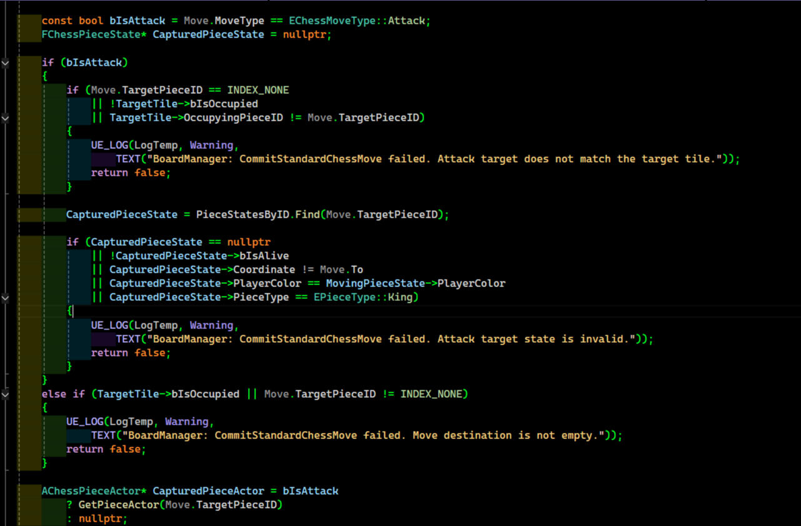The image size is (801, 526).
Task: Place cursor on '!CapturedPieceState->bIsAlive'
Action: [199, 256]
